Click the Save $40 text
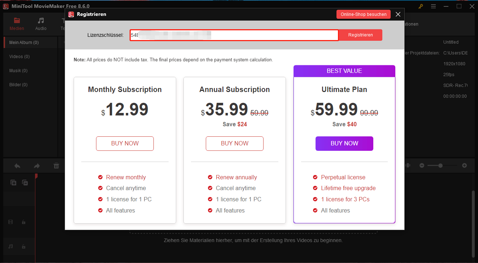 [344, 124]
